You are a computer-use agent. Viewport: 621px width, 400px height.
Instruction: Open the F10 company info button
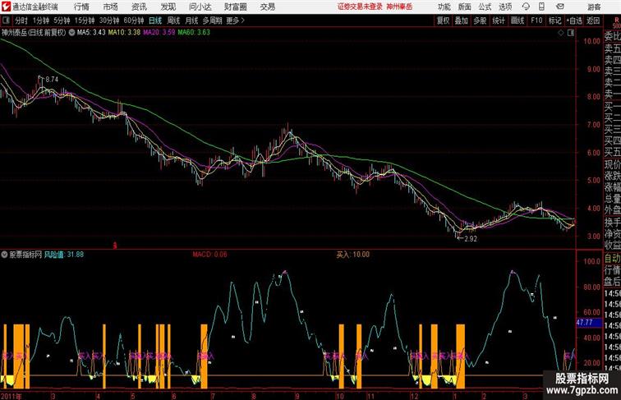coord(536,21)
